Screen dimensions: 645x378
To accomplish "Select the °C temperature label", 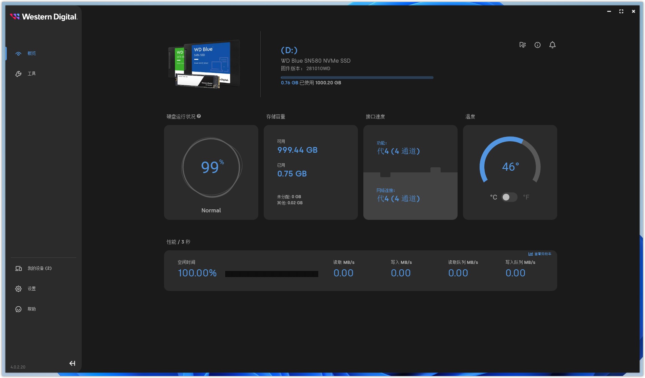I will tap(493, 197).
